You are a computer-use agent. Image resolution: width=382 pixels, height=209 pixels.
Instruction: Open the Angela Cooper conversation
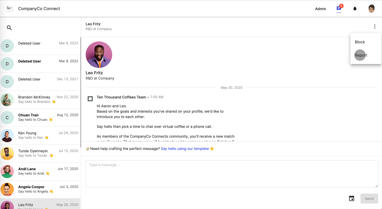click(x=40, y=189)
